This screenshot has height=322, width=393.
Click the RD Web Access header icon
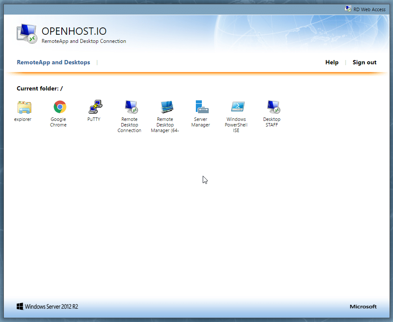(348, 9)
